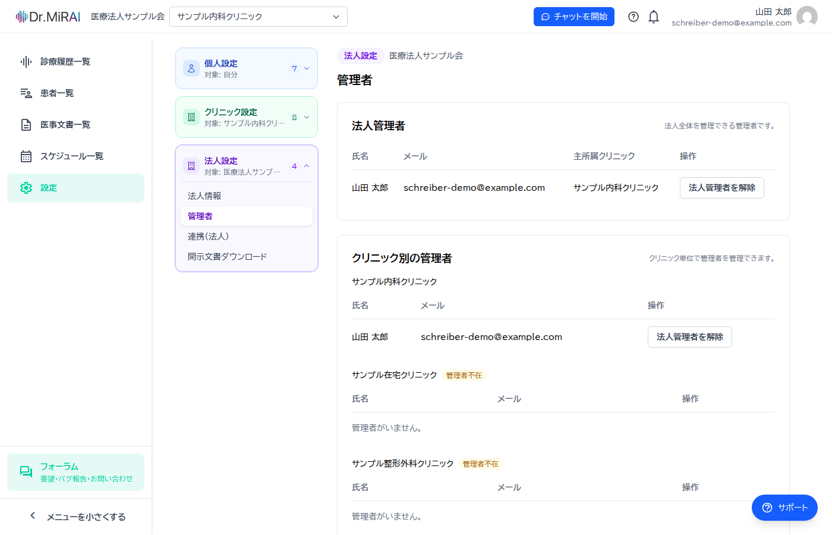The image size is (832, 535).
Task: Click the building icon in 法人設定 card
Action: 191,166
